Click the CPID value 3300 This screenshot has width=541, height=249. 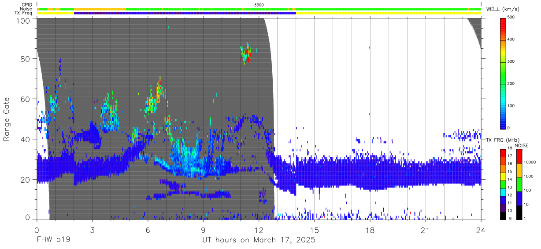click(259, 4)
